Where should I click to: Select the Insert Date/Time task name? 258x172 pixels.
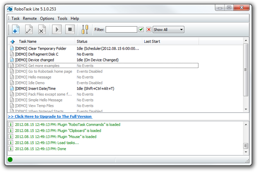35,89
